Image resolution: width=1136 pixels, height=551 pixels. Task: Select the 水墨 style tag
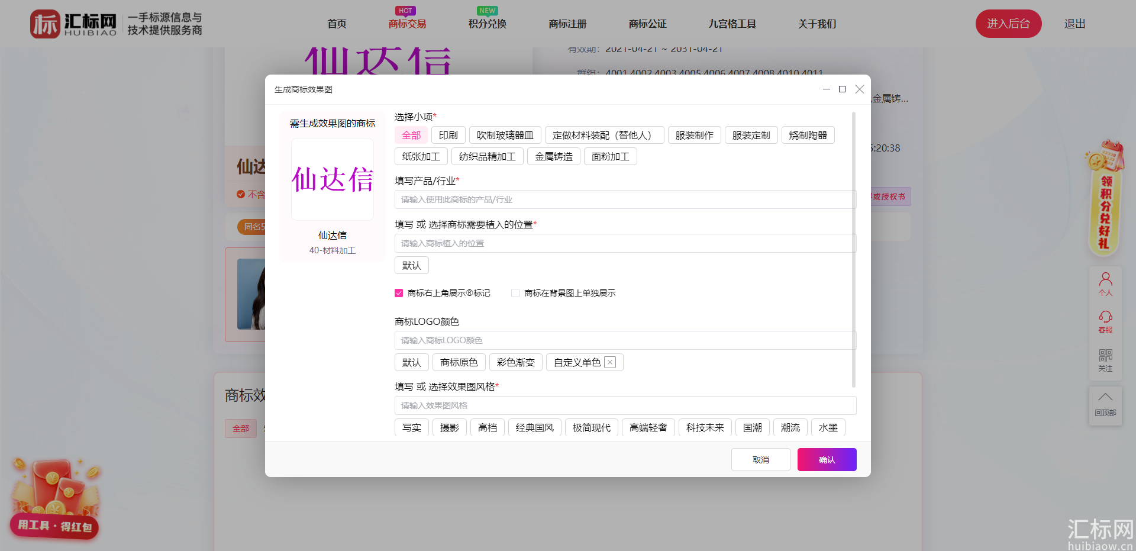coord(828,427)
